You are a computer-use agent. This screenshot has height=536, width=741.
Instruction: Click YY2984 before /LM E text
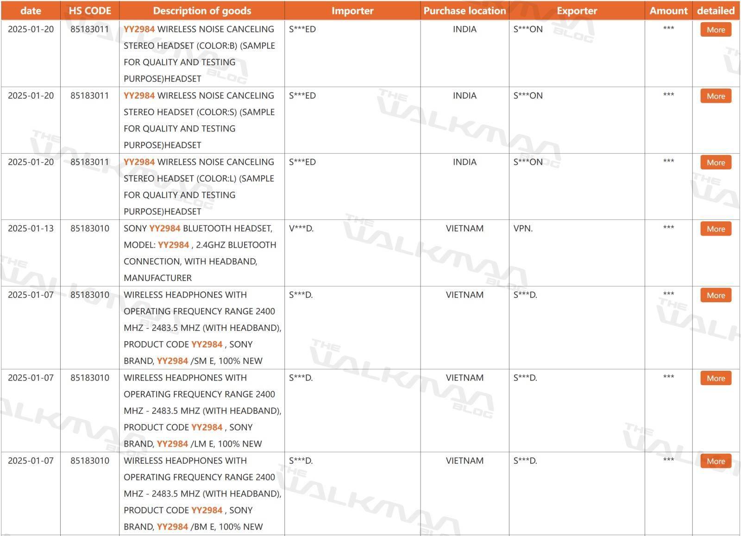coord(172,444)
